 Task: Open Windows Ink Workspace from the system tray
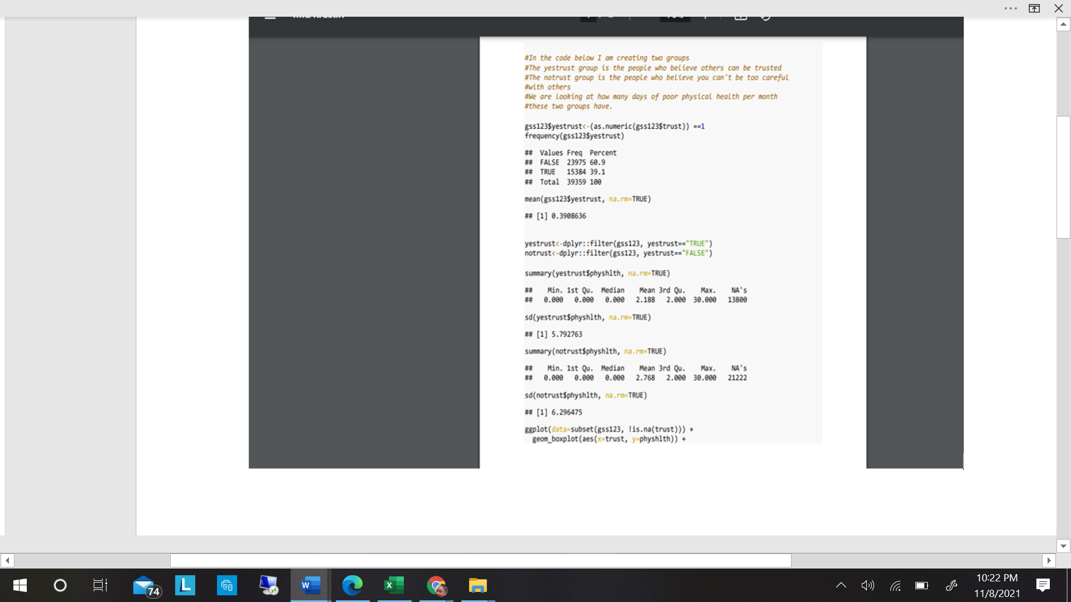click(x=951, y=585)
